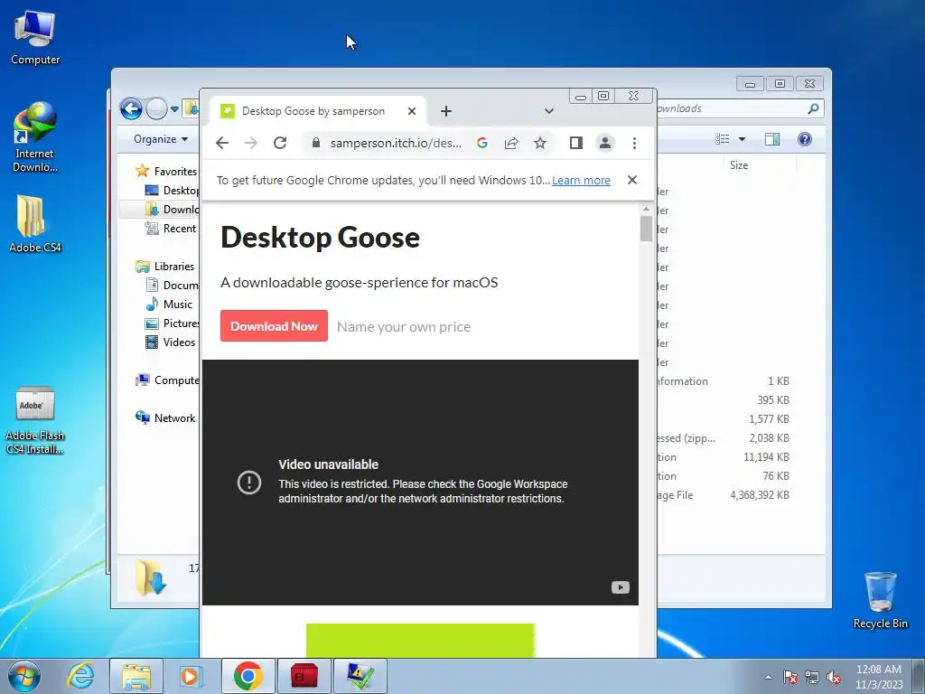
Task: Open the view options dropdown arrow
Action: click(743, 139)
